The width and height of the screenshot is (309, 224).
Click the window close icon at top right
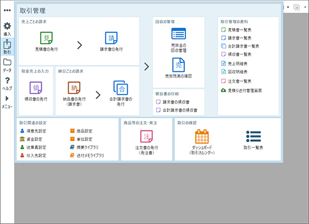pyautogui.click(x=297, y=7)
